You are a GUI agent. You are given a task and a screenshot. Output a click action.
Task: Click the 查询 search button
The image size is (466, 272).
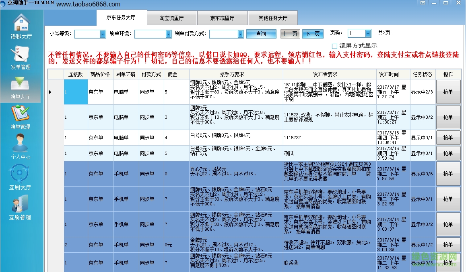click(261, 34)
